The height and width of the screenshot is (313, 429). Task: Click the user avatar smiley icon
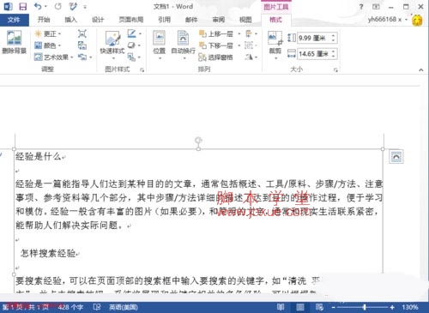point(417,21)
